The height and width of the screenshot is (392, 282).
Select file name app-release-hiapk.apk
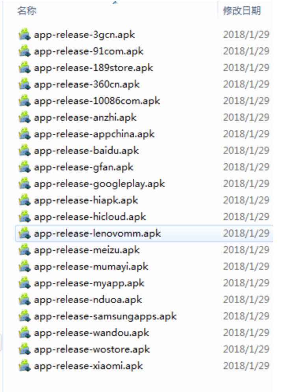pos(86,201)
